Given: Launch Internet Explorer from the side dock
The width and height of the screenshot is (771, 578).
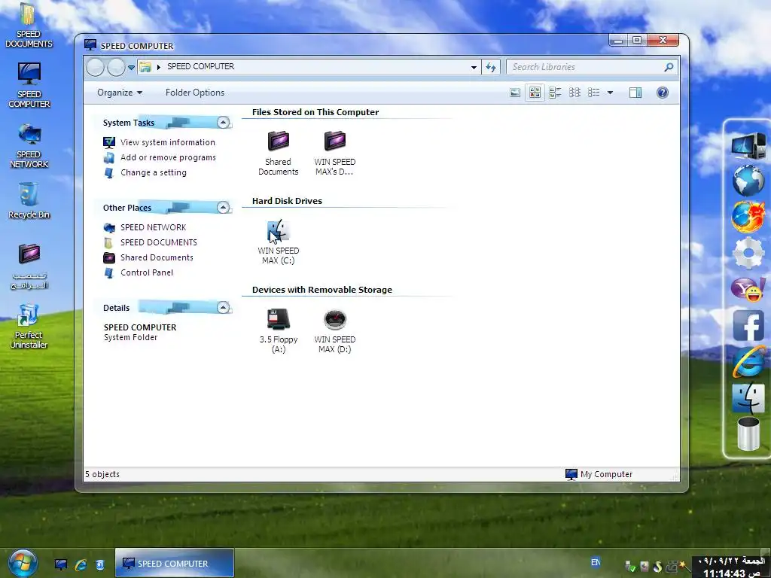Looking at the screenshot, I should 748,362.
